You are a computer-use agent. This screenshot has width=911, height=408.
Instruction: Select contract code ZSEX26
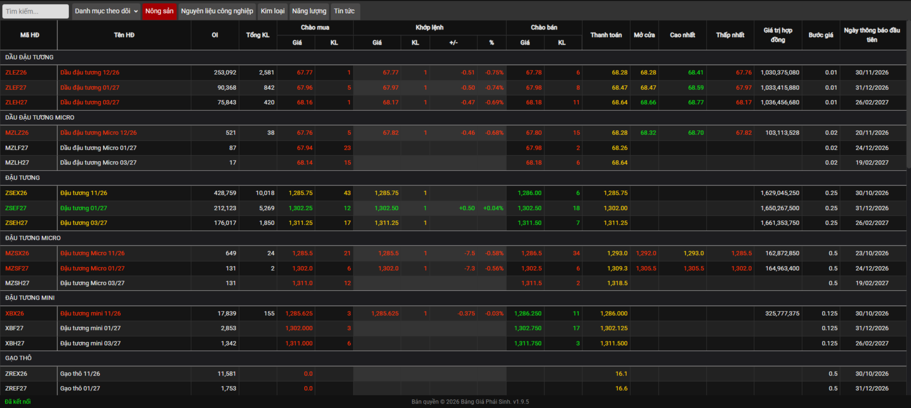tap(16, 193)
